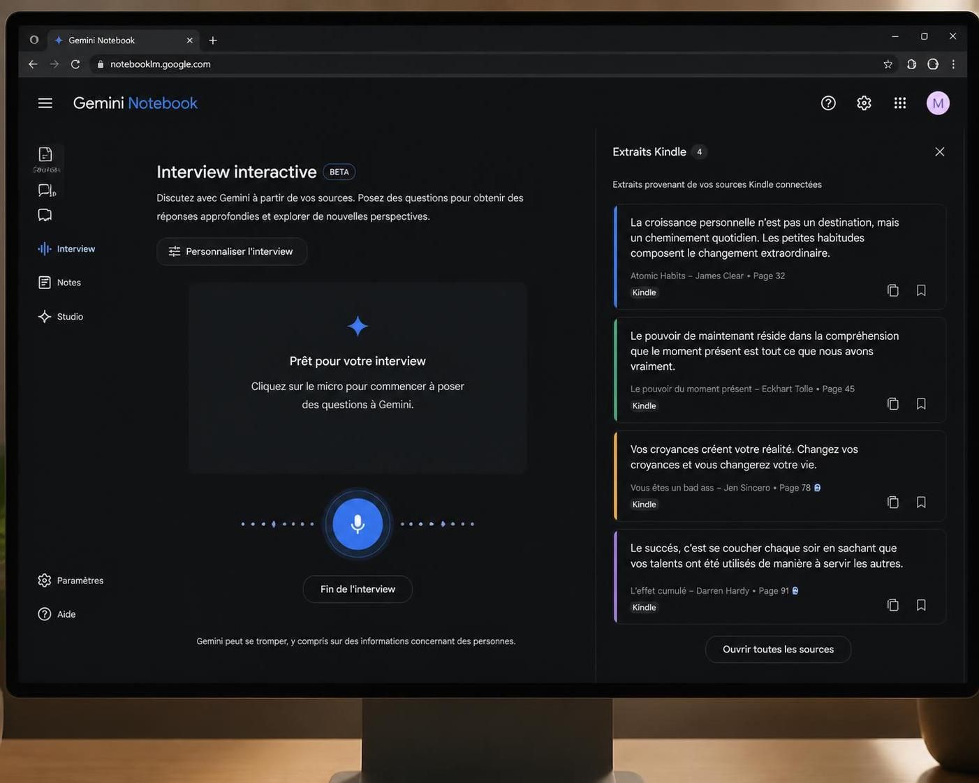Click "Le pouvoir du moment présent – Eckhart Tolle • Page 45"
Image resolution: width=979 pixels, height=783 pixels.
point(742,389)
